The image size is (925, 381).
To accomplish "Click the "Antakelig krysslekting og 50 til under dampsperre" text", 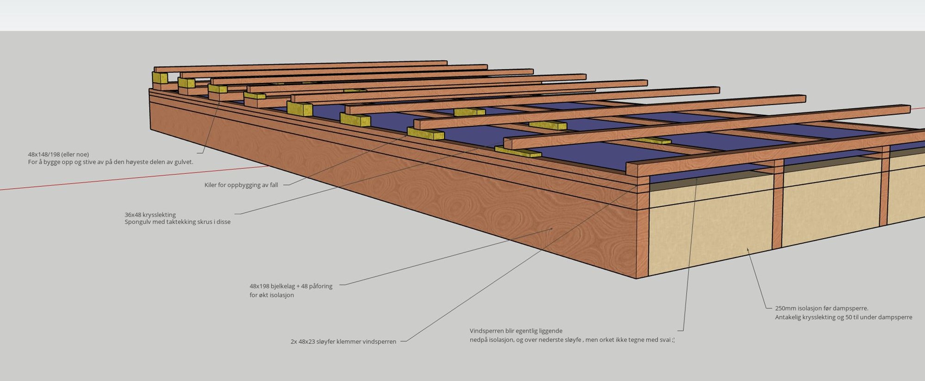I will [844, 317].
